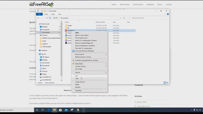This screenshot has width=203, height=114.
Task: Open the address bar history dropdown
Action: point(121,18)
